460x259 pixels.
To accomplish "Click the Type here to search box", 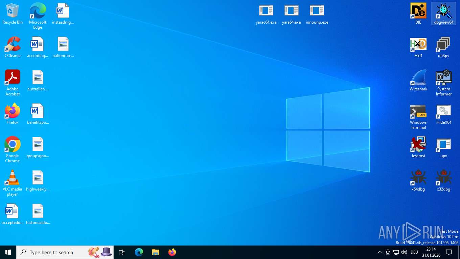I will [65, 252].
